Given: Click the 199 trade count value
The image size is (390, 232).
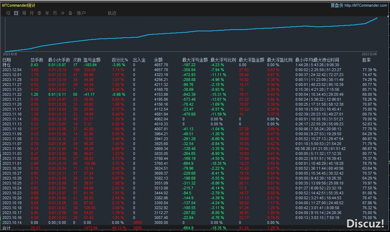Looking at the screenshot, I should click(76, 70).
